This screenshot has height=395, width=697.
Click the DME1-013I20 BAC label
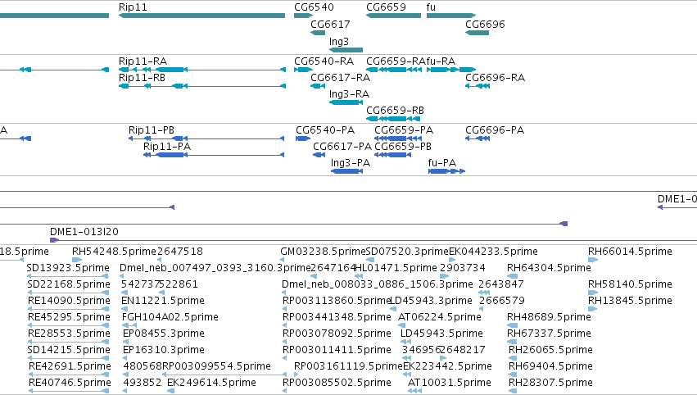tap(84, 232)
